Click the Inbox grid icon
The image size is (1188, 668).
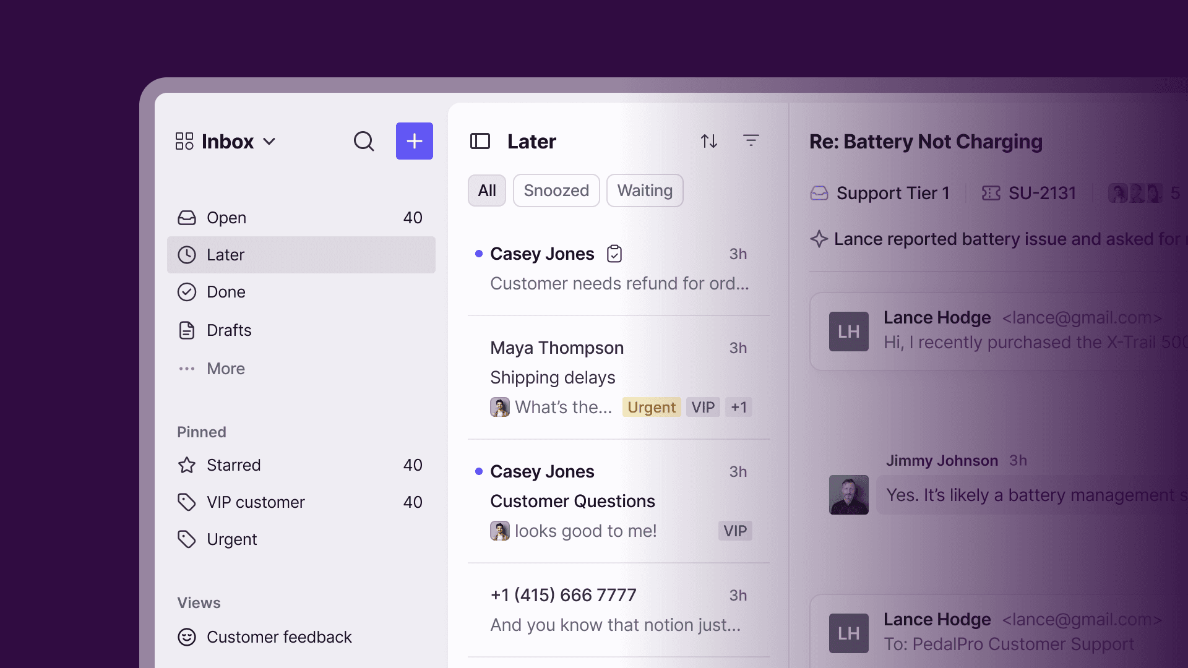pos(184,141)
